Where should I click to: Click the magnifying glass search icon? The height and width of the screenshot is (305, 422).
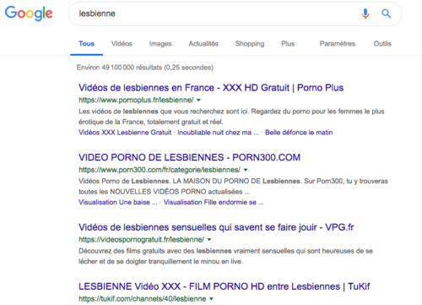(386, 14)
